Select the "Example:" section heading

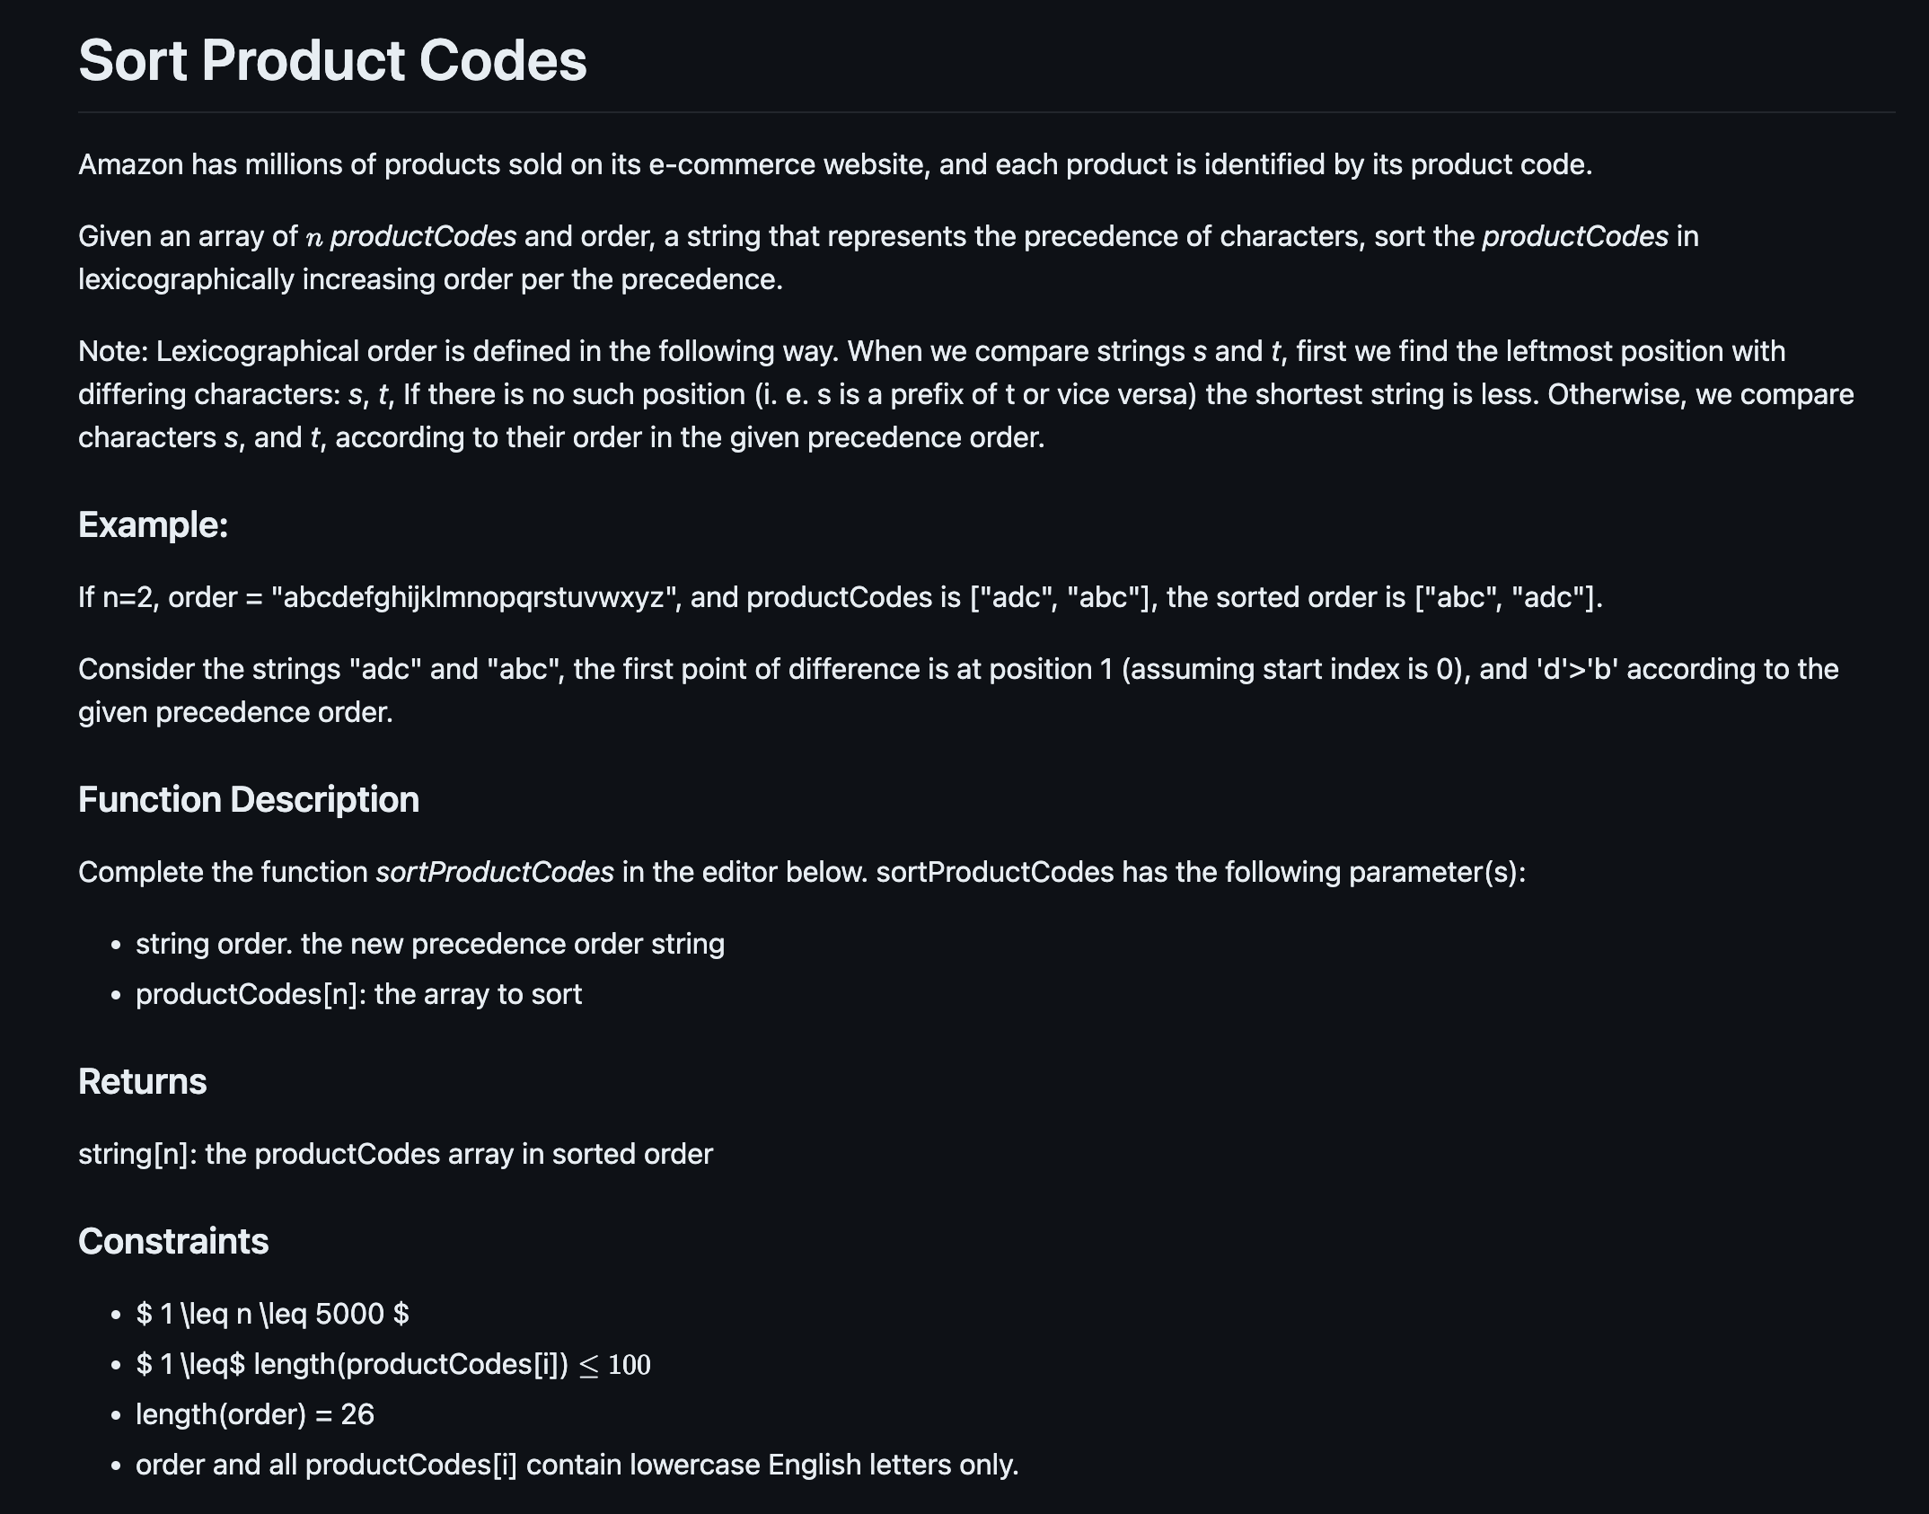[154, 525]
